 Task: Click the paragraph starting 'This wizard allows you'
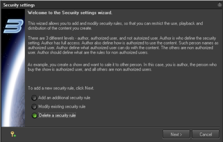[x=115, y=26]
